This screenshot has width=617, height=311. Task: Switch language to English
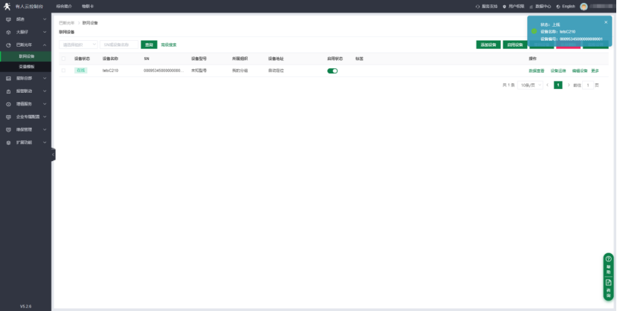(x=567, y=6)
